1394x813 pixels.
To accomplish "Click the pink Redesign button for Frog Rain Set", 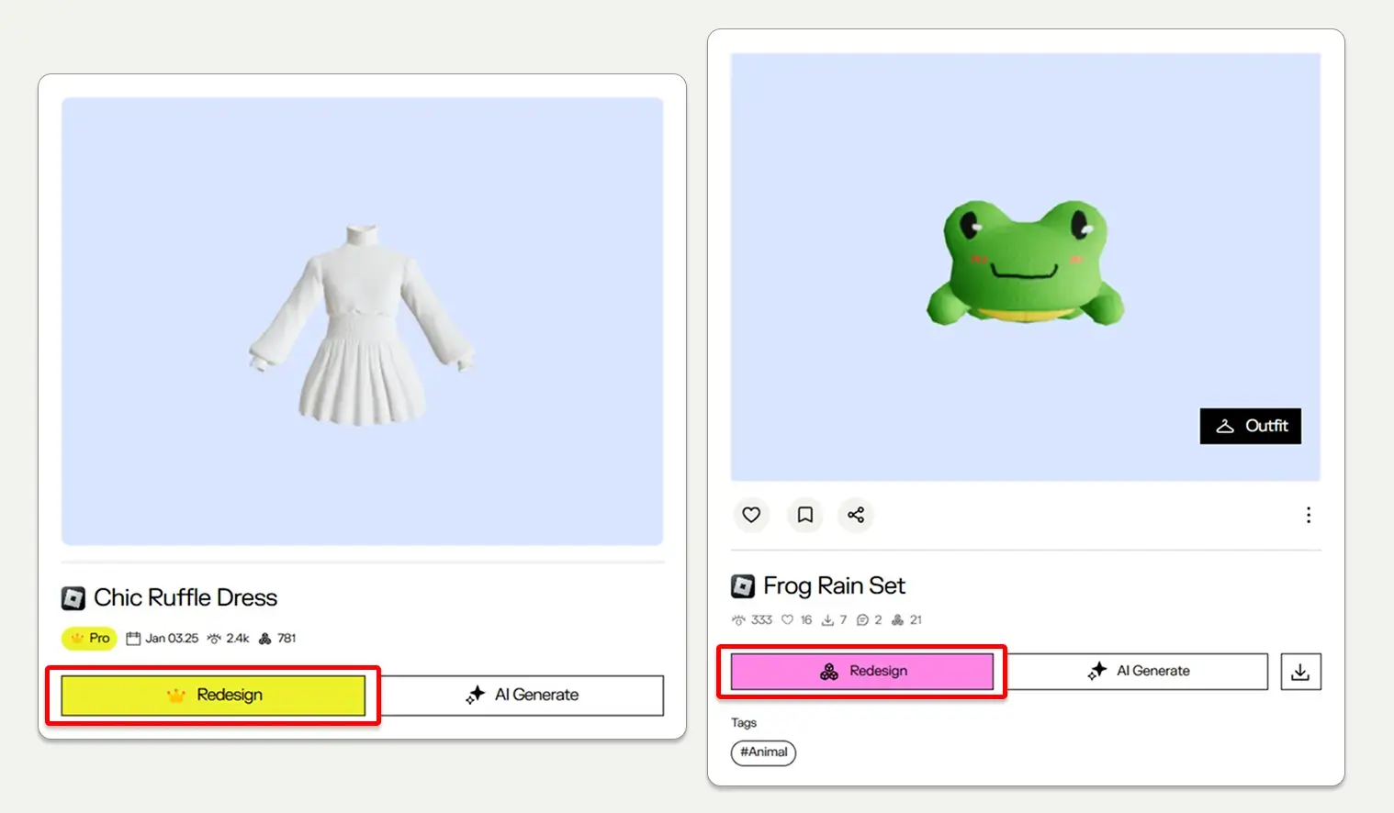I will pos(862,672).
